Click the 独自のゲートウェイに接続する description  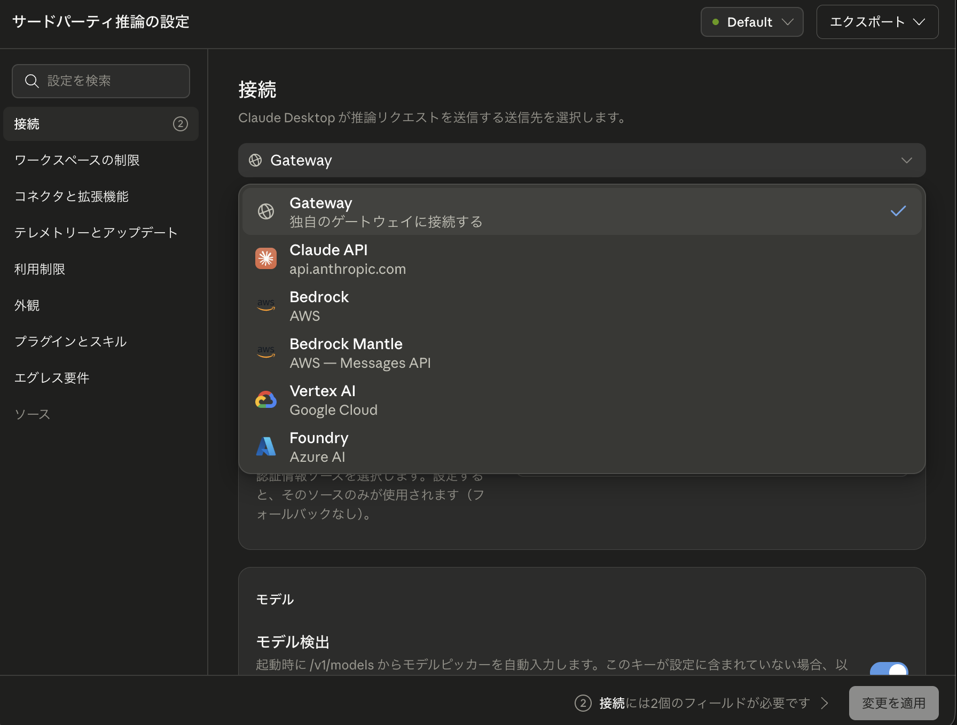386,222
